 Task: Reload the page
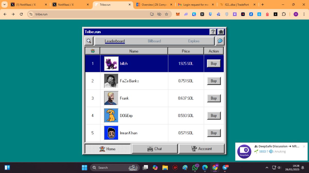pyautogui.click(x=21, y=14)
